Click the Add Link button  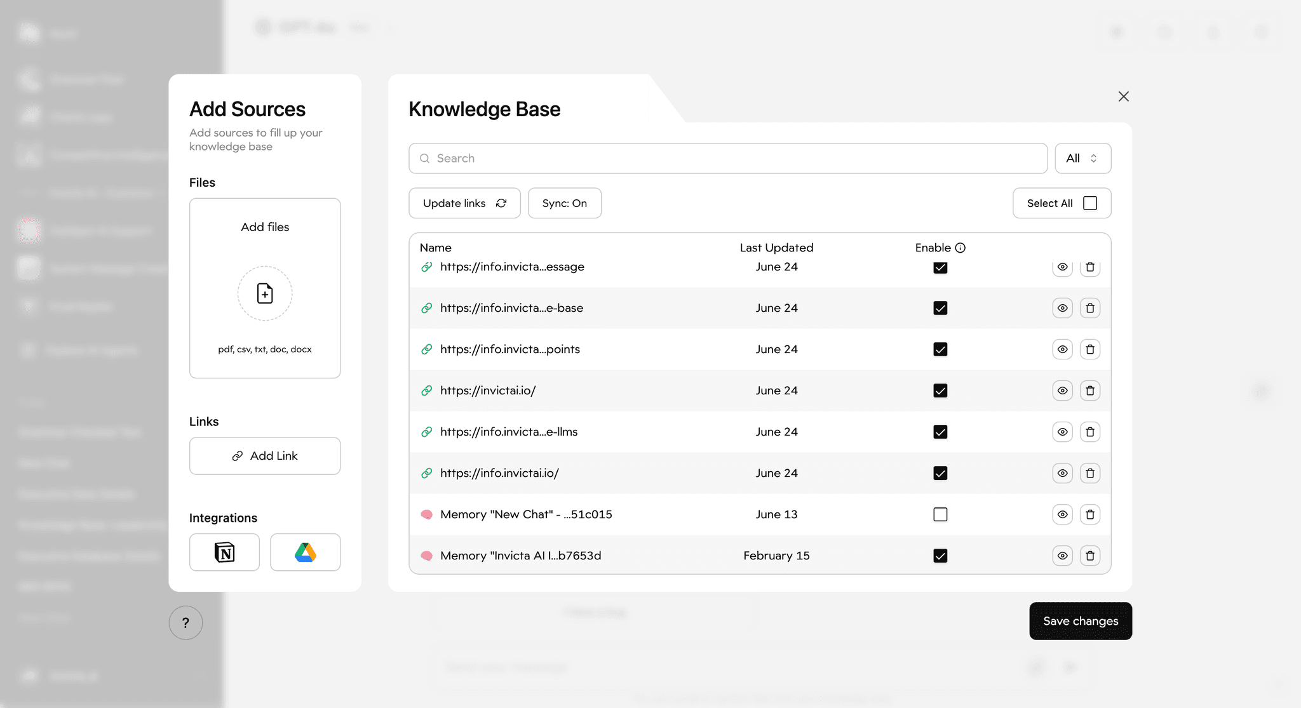pos(265,456)
